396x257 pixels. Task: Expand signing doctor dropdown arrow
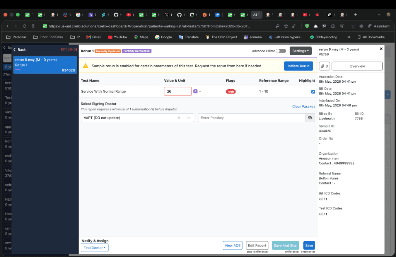189,117
